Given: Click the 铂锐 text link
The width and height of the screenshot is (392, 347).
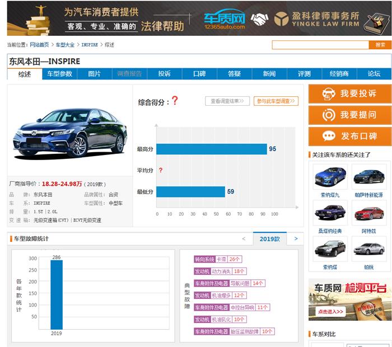Looking at the screenshot, I should click(x=369, y=268).
